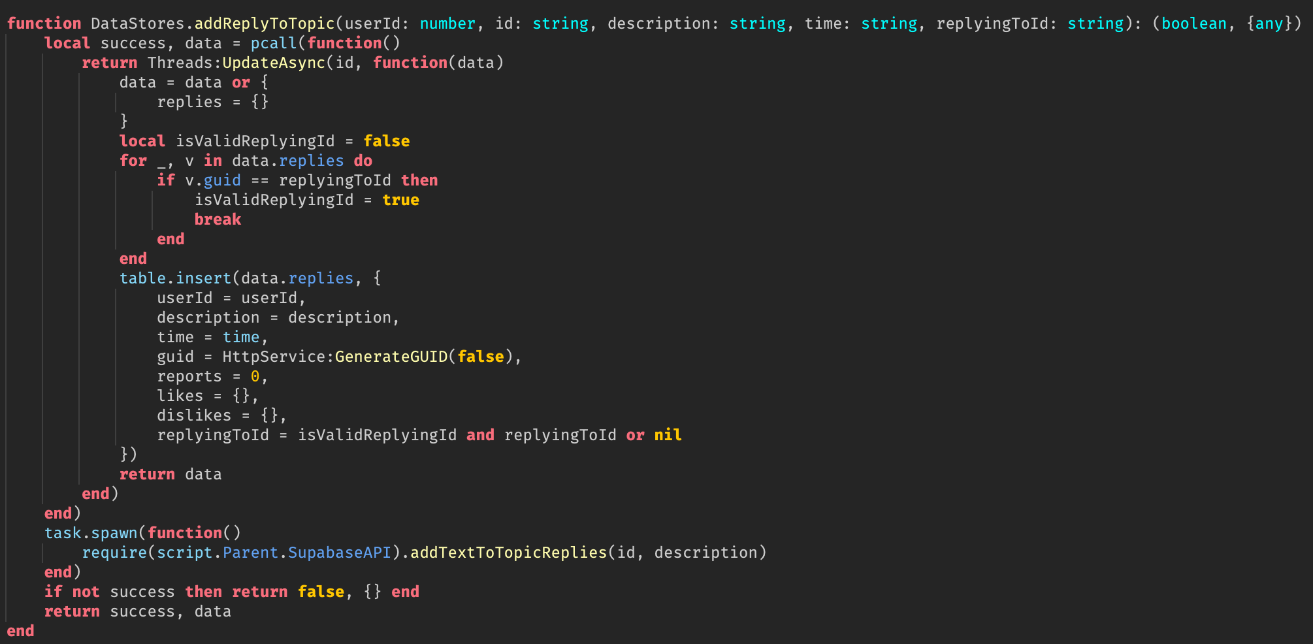Viewport: 1313px width, 644px height.
Task: Click the reports = 0 field
Action: click(209, 376)
